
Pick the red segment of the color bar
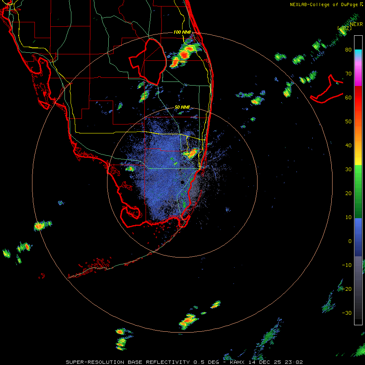click(x=358, y=98)
